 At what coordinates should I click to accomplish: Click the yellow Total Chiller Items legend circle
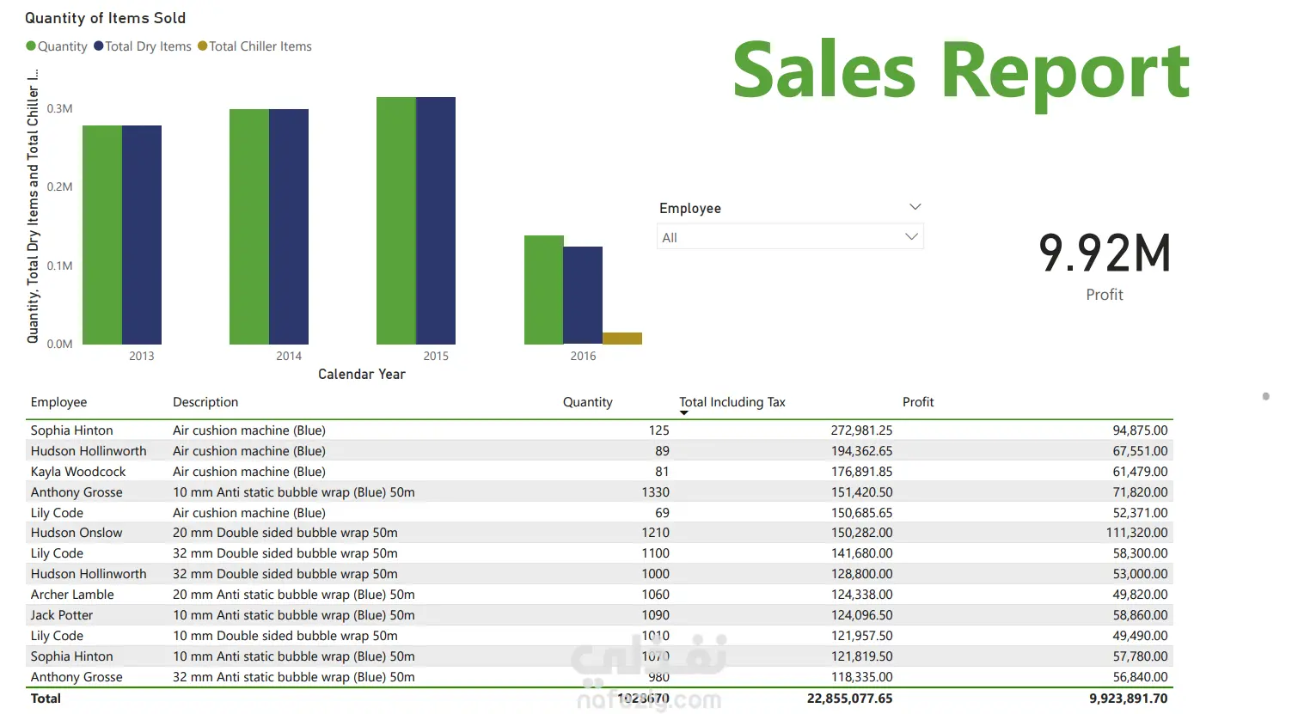204,46
